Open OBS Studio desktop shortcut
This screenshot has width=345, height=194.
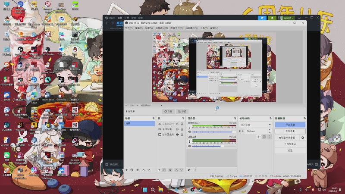click(47, 51)
